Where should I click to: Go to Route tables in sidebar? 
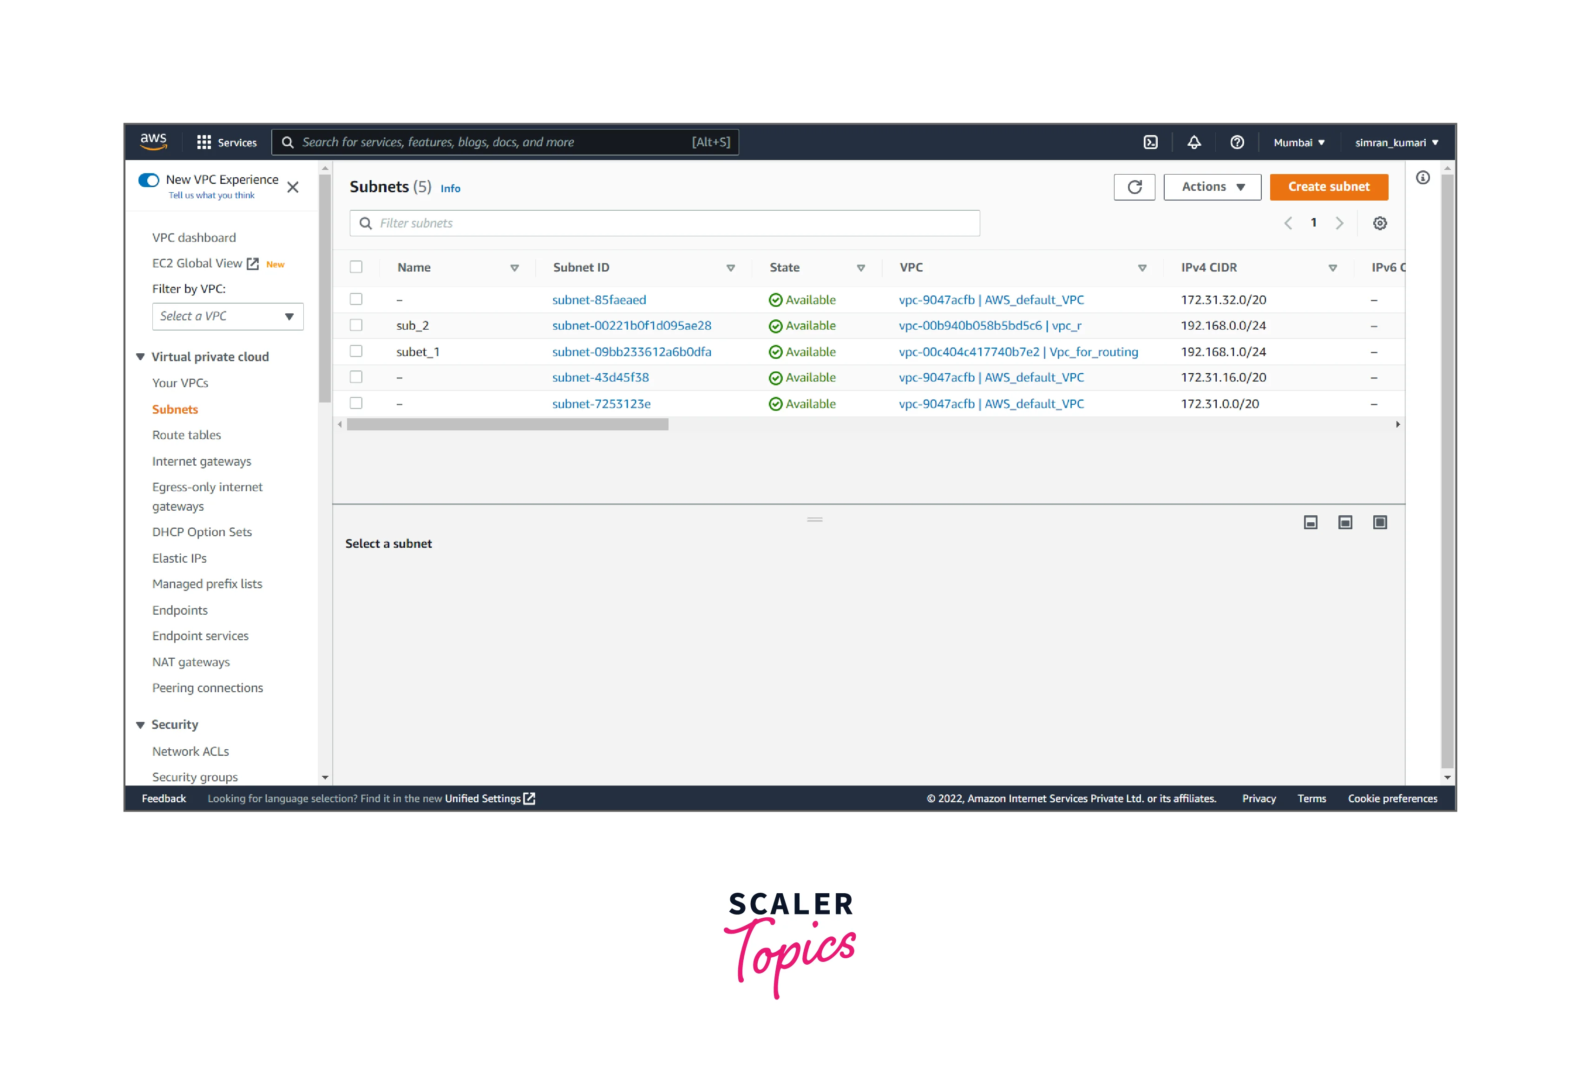[x=186, y=435]
